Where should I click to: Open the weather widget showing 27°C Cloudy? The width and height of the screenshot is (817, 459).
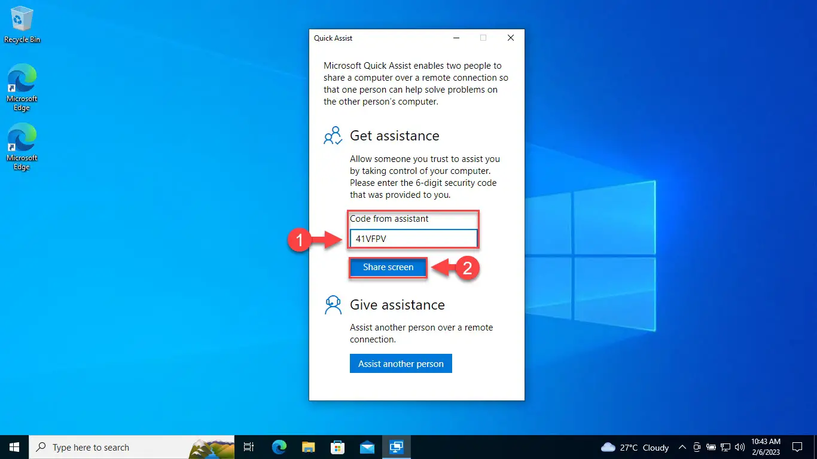point(635,447)
